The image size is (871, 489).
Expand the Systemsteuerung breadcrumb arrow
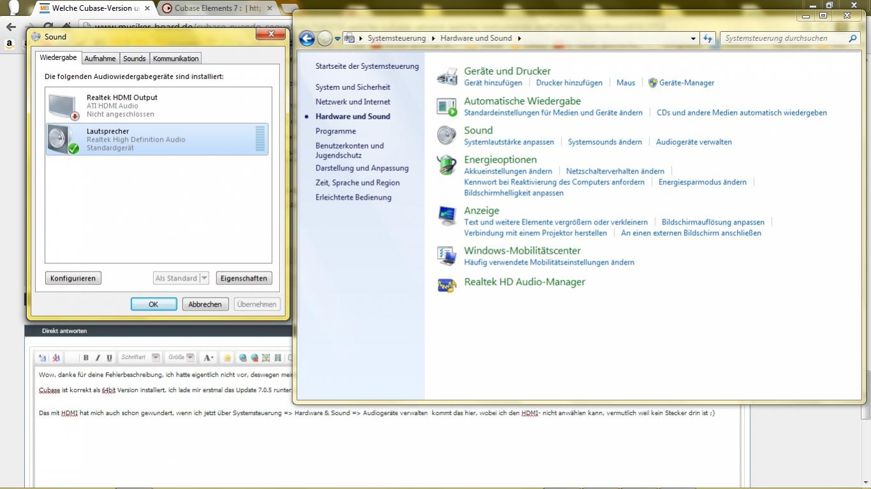click(433, 38)
